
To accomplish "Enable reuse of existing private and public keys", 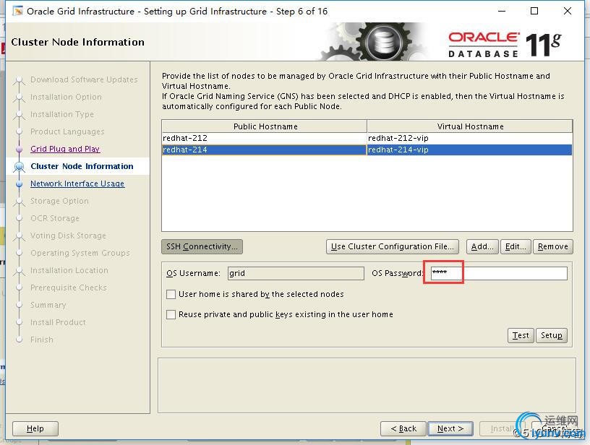I will pos(171,314).
